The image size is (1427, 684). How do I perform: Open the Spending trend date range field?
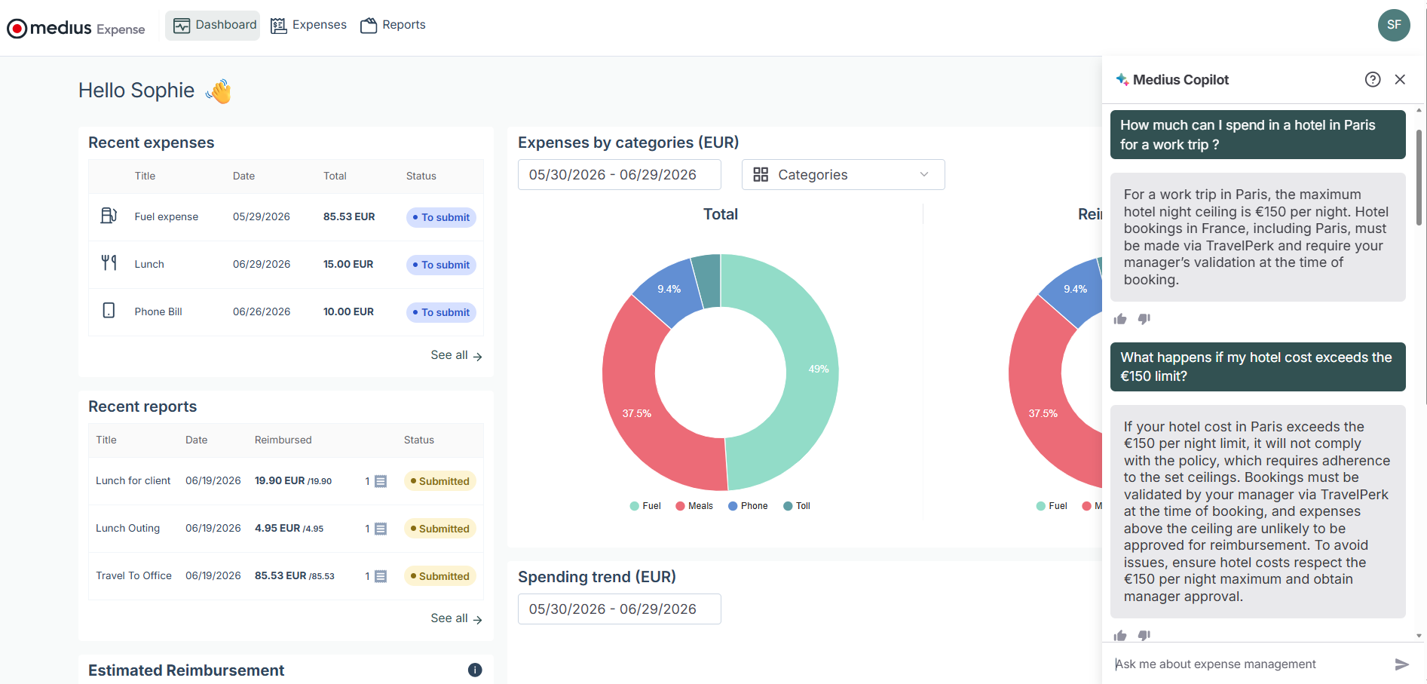[x=619, y=609]
